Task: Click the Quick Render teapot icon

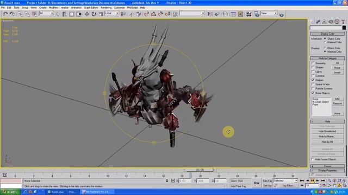Action: (x=282, y=15)
